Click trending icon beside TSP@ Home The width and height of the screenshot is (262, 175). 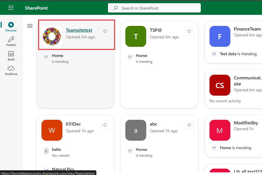[x=130, y=57]
